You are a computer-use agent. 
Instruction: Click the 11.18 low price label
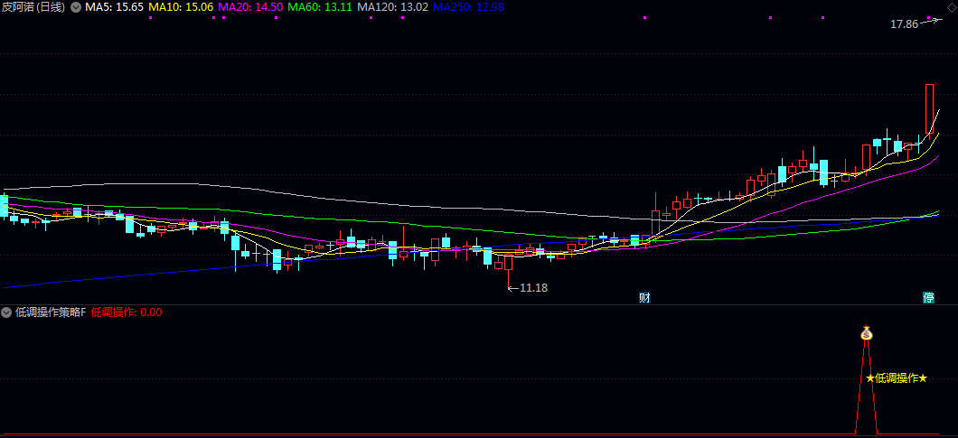coord(533,288)
